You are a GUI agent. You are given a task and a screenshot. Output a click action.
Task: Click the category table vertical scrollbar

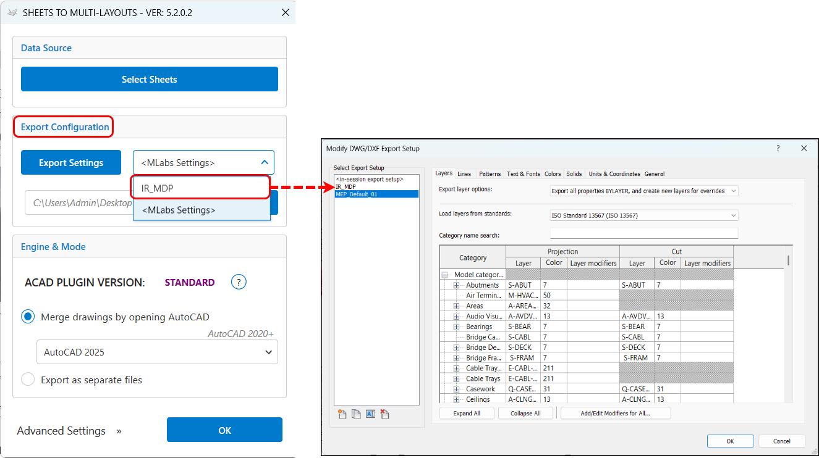(788, 260)
